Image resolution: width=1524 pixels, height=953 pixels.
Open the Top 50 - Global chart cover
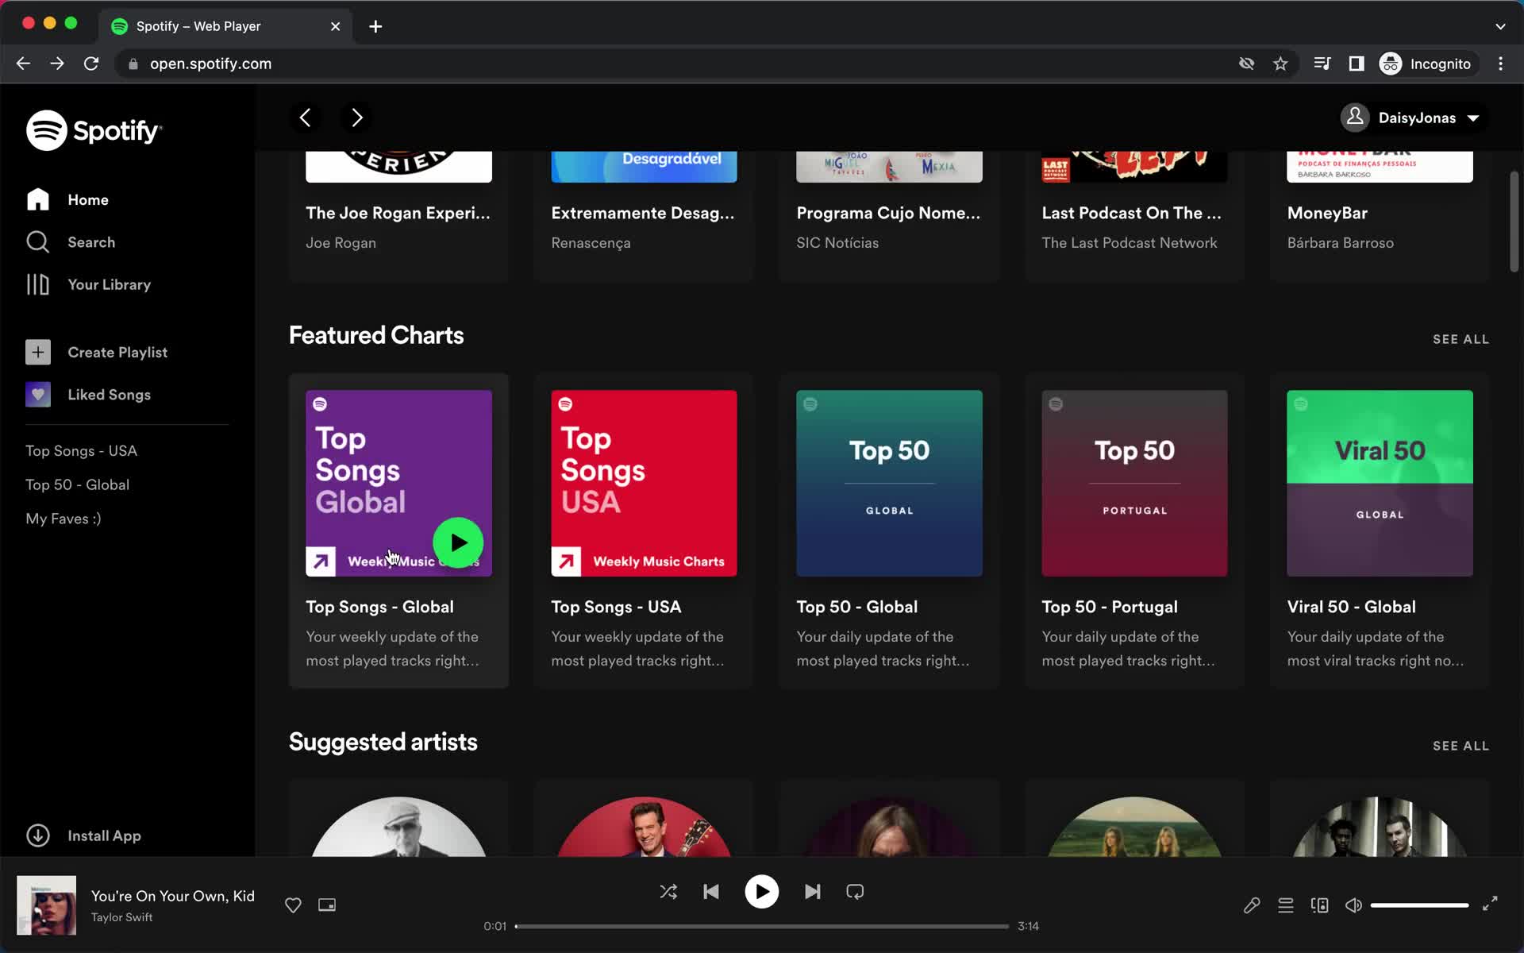coord(889,483)
